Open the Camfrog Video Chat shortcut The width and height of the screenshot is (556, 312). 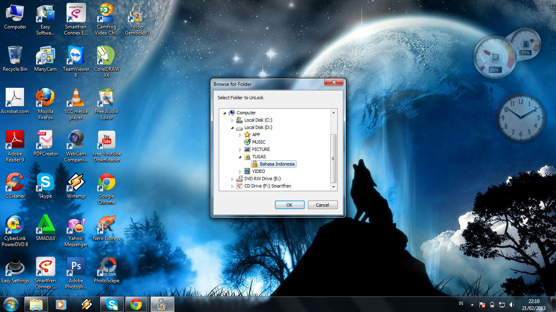[x=107, y=20]
